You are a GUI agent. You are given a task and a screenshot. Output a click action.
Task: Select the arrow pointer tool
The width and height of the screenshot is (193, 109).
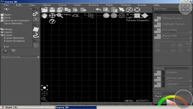[x=122, y=10]
